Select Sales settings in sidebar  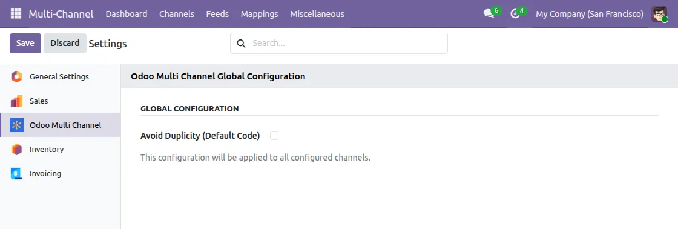click(61, 101)
